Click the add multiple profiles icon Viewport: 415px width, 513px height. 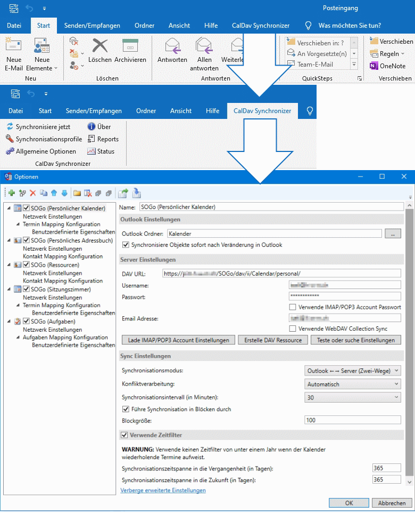click(x=22, y=193)
